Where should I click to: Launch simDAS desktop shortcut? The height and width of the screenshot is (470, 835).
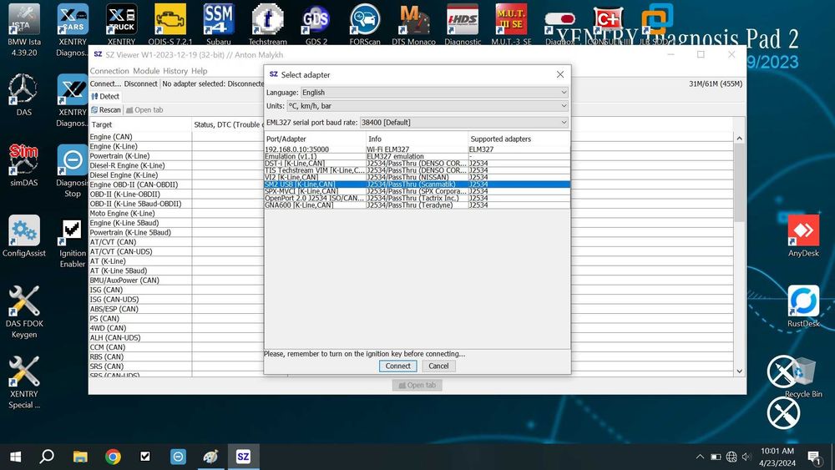click(23, 165)
